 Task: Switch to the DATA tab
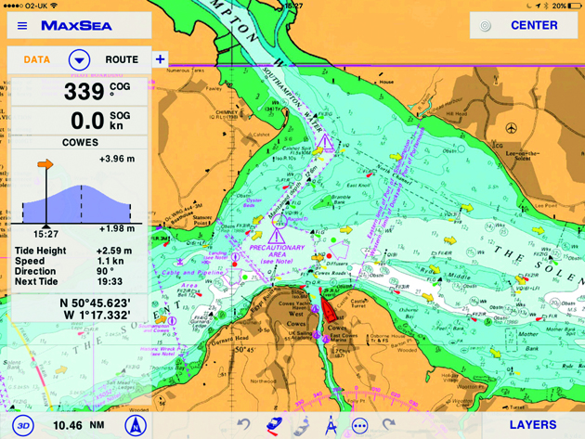pos(36,59)
